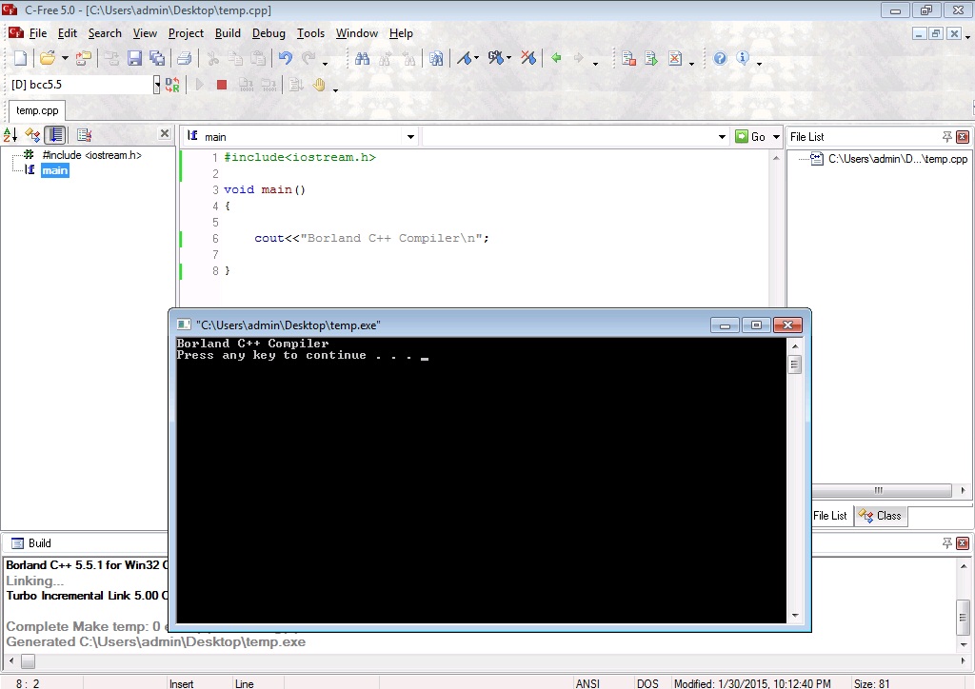Open Help via the blue question mark icon

pyautogui.click(x=720, y=58)
